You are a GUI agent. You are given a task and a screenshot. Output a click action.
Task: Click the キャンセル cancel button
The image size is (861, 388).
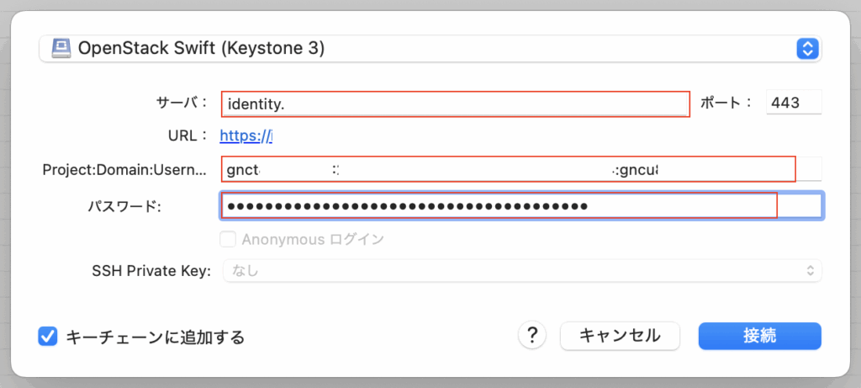(x=620, y=336)
